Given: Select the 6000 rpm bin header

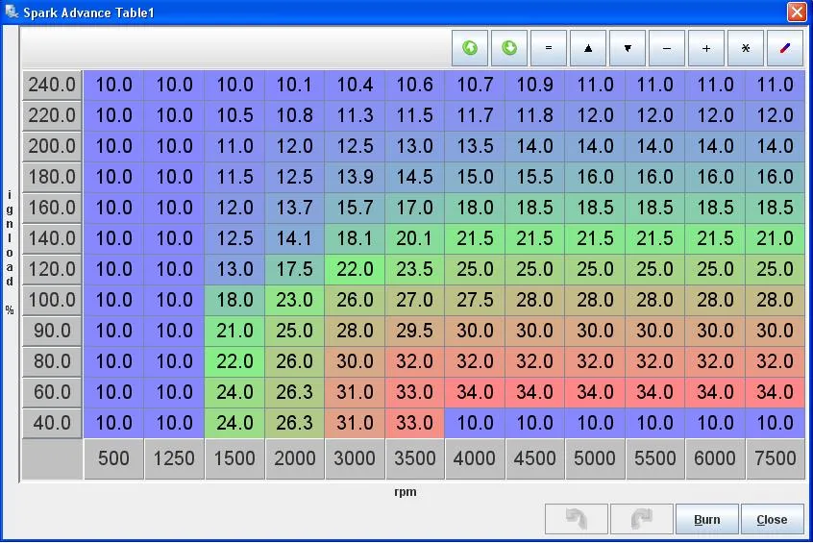Looking at the screenshot, I should (715, 458).
